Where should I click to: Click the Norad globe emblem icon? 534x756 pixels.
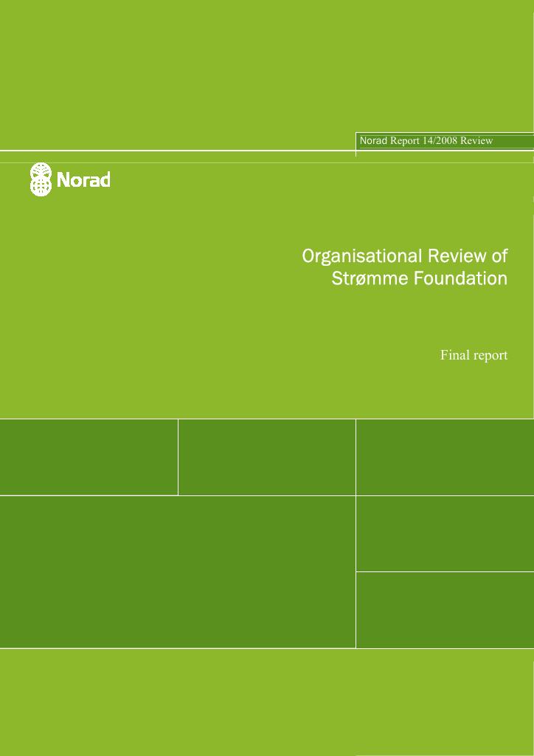pos(41,179)
